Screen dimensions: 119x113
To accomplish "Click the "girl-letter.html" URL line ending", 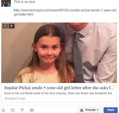I will tap(24, 14).
